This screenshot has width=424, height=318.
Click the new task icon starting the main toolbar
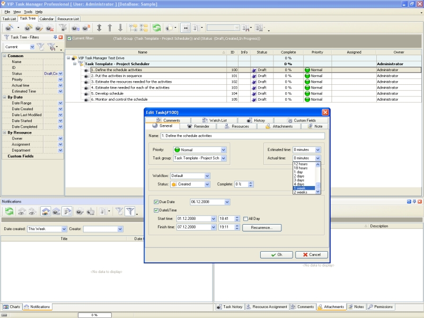tap(10, 28)
